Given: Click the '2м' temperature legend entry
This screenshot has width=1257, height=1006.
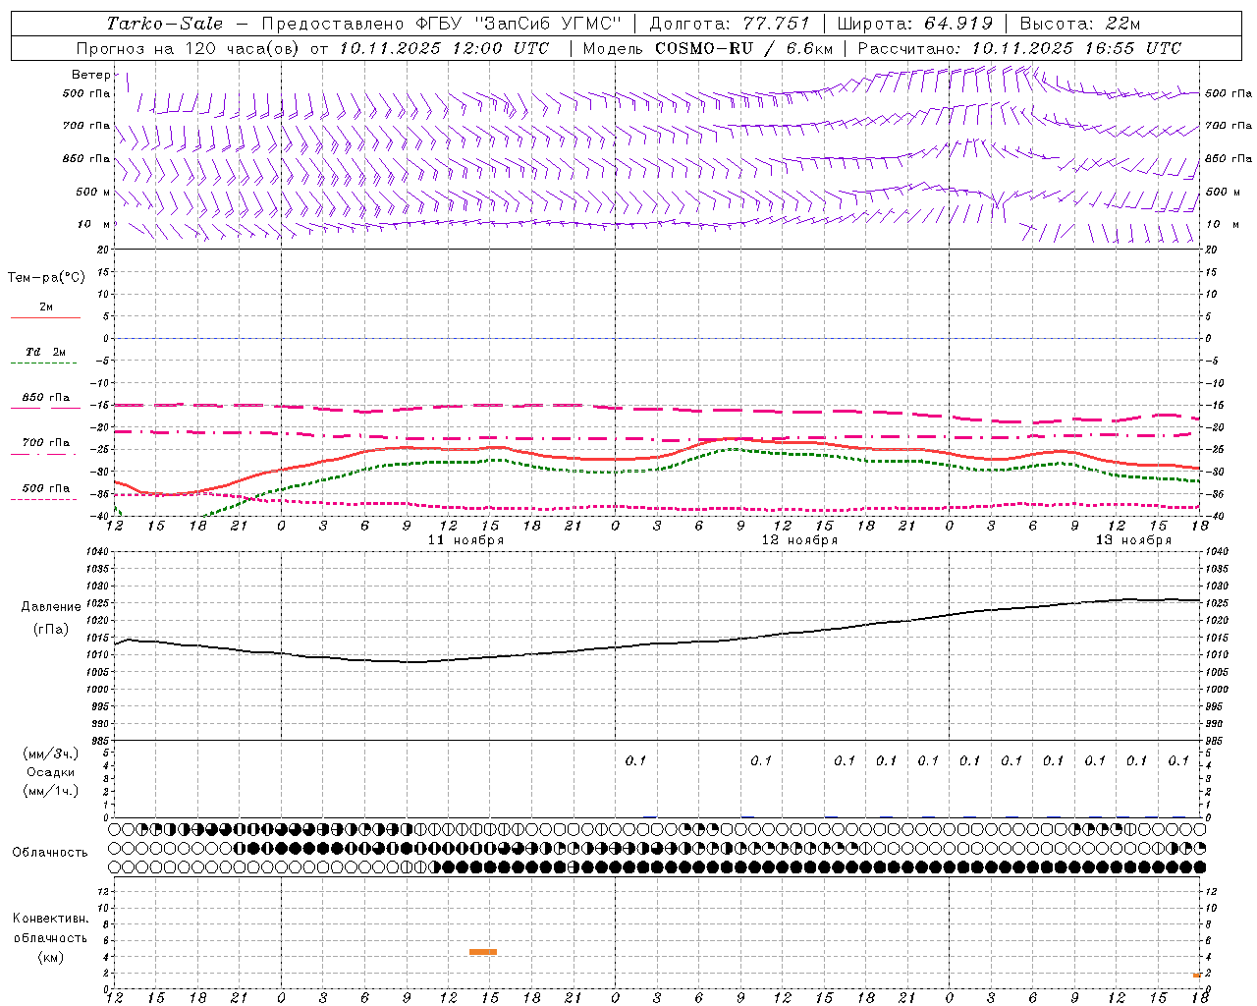Looking at the screenshot, I should (x=46, y=307).
